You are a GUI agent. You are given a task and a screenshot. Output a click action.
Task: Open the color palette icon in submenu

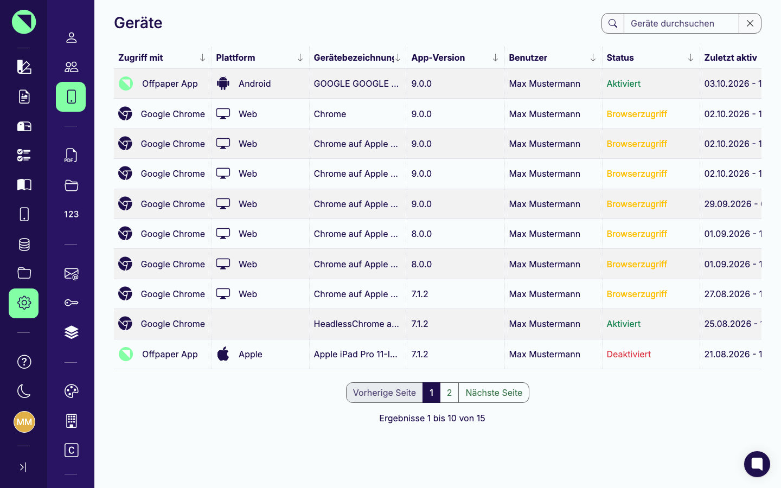pos(71,391)
